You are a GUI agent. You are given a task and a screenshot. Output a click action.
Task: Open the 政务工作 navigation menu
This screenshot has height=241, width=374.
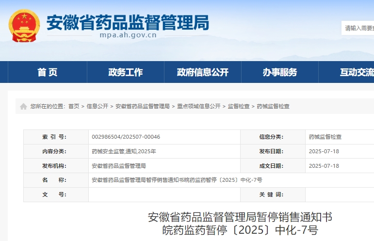(x=125, y=72)
